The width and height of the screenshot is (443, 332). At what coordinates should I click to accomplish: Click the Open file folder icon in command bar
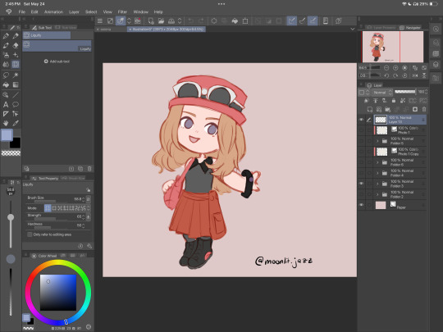(x=161, y=20)
